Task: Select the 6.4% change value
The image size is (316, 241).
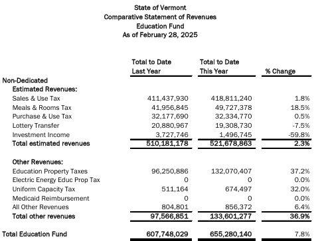Action: point(302,207)
